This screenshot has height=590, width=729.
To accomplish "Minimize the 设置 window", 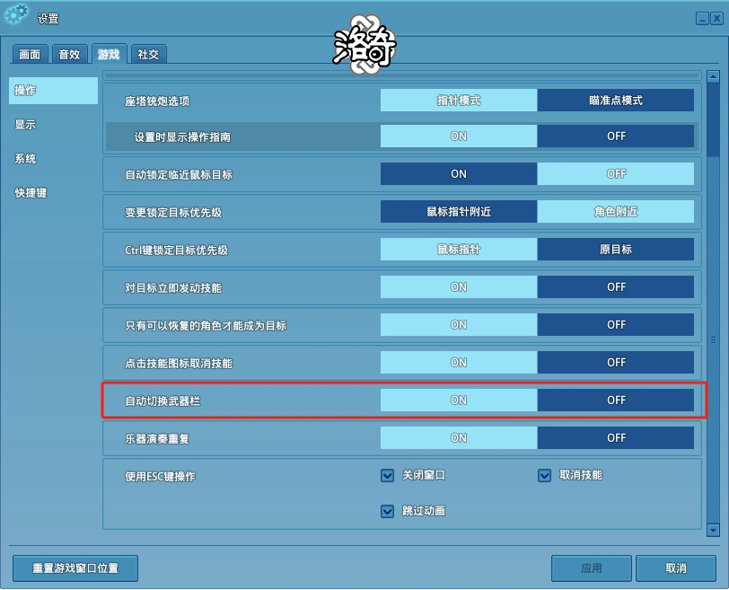I will tap(701, 18).
